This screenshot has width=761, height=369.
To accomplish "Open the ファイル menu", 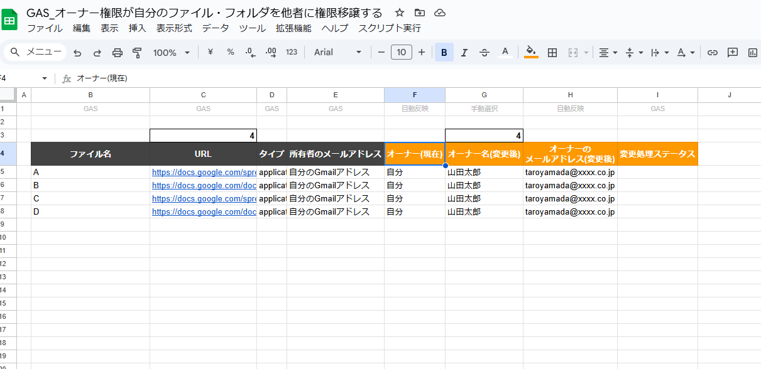I will point(45,28).
